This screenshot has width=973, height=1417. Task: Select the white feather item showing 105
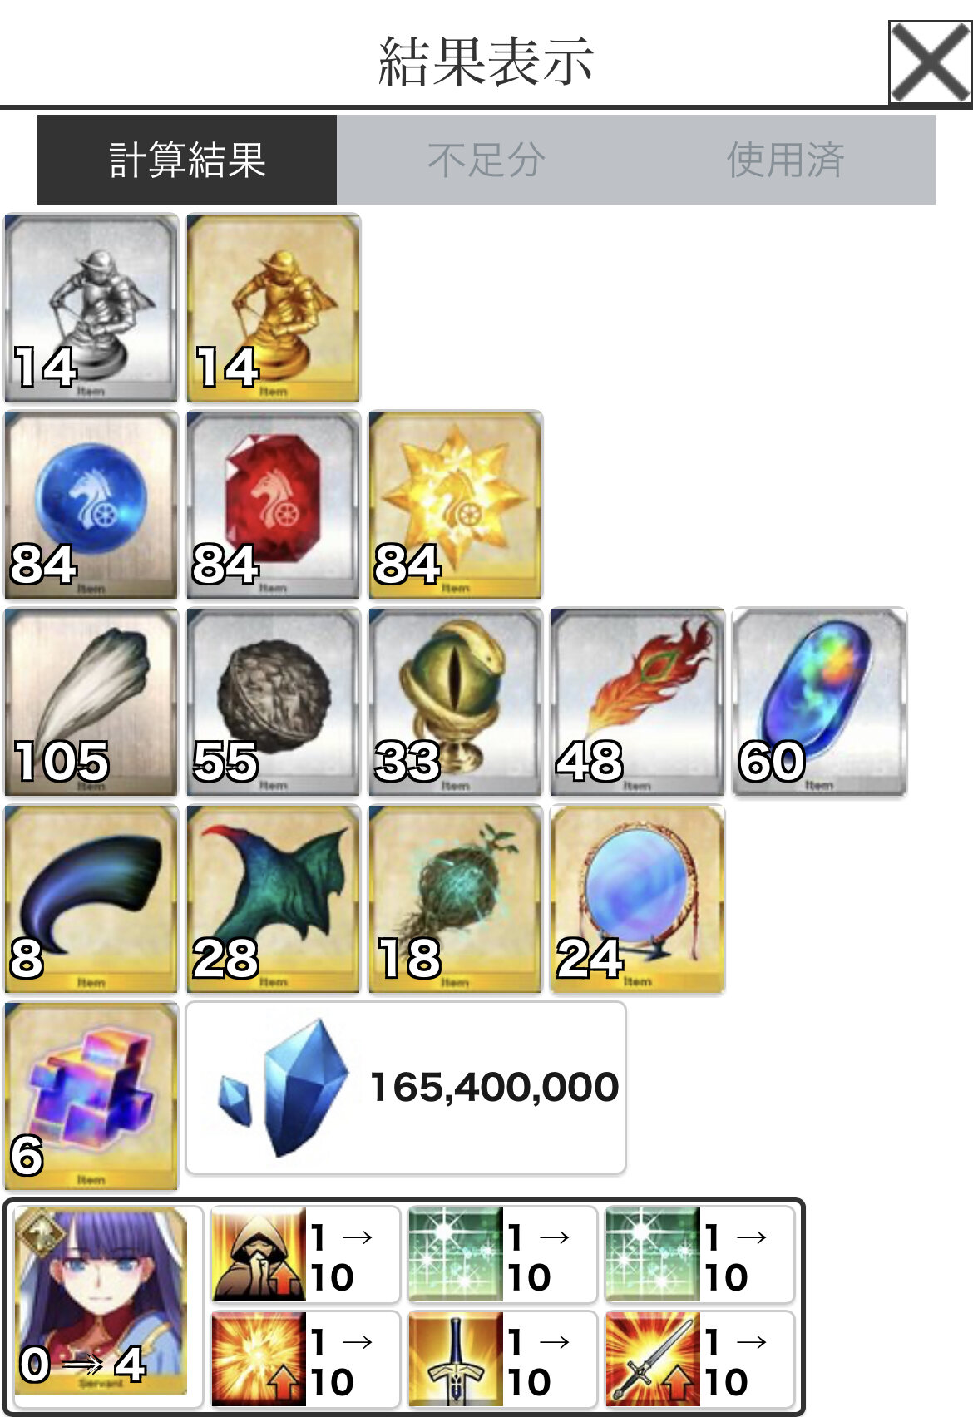91,702
